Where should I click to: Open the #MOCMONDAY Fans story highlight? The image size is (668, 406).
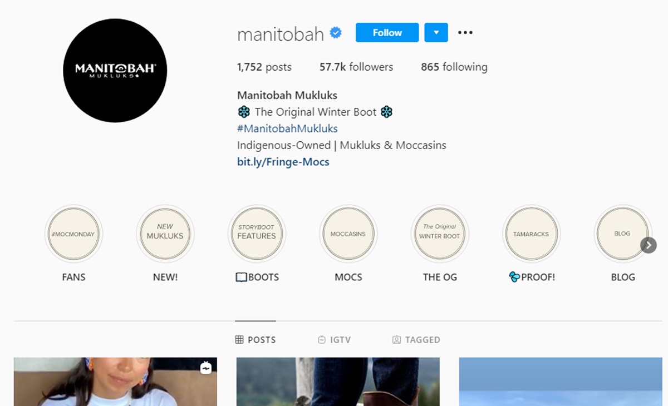click(x=73, y=234)
